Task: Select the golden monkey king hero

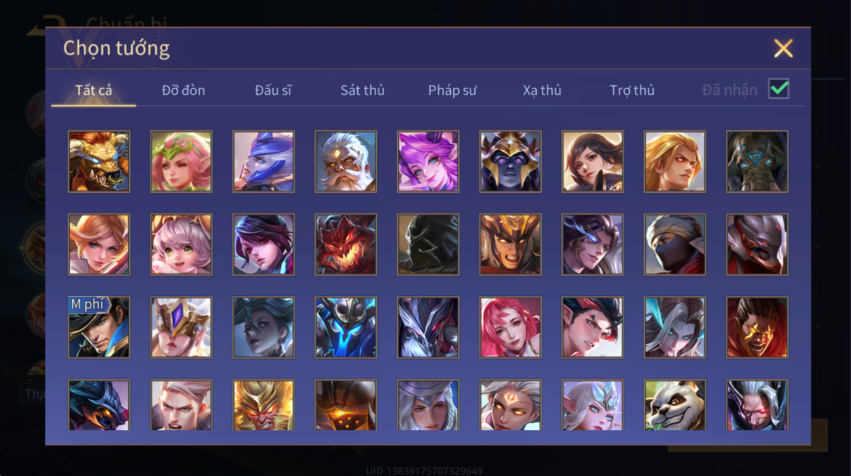Action: point(264,405)
